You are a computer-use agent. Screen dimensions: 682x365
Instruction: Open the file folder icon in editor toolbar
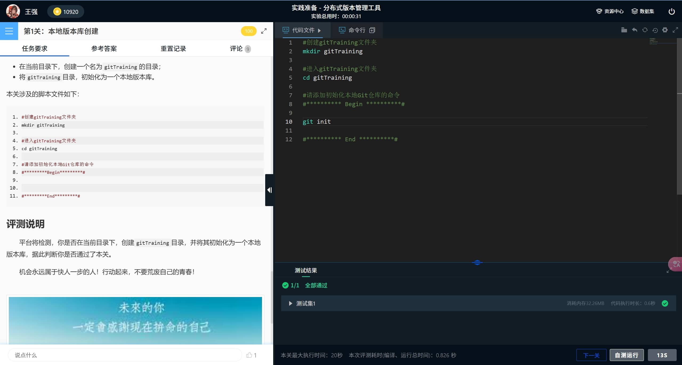coord(624,30)
